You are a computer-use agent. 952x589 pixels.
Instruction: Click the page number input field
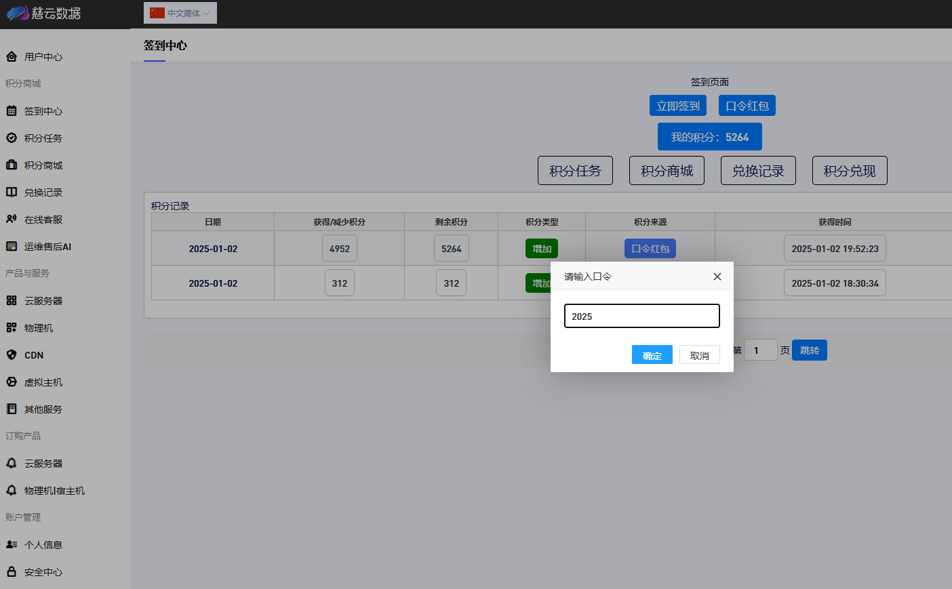point(761,350)
